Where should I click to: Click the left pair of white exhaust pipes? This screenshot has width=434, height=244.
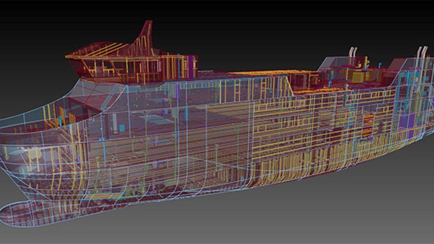point(352,53)
